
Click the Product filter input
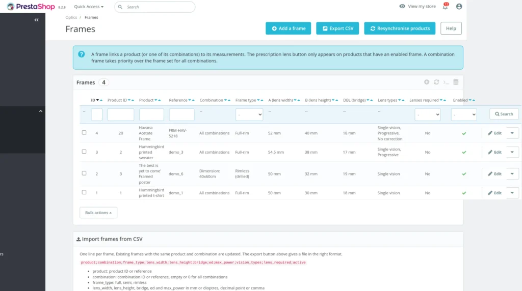pos(151,114)
